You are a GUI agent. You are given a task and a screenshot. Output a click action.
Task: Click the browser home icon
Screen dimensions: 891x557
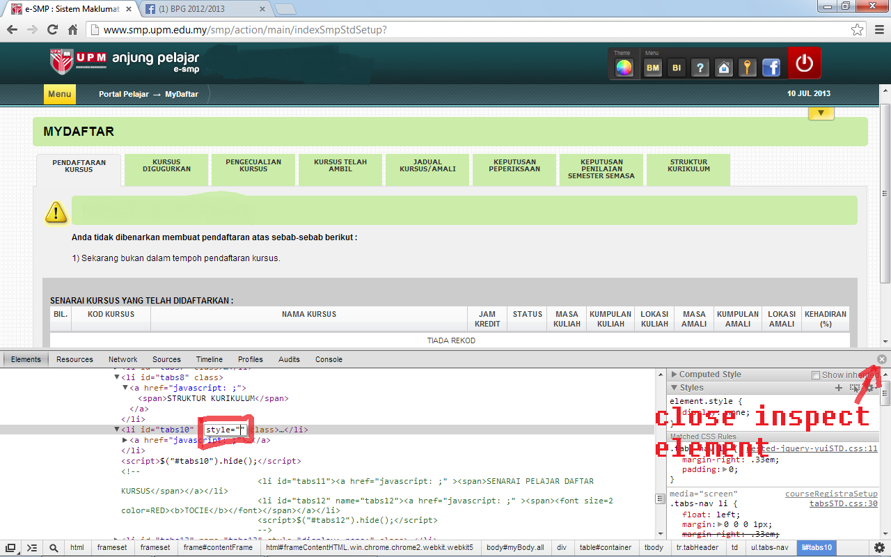coord(72,30)
